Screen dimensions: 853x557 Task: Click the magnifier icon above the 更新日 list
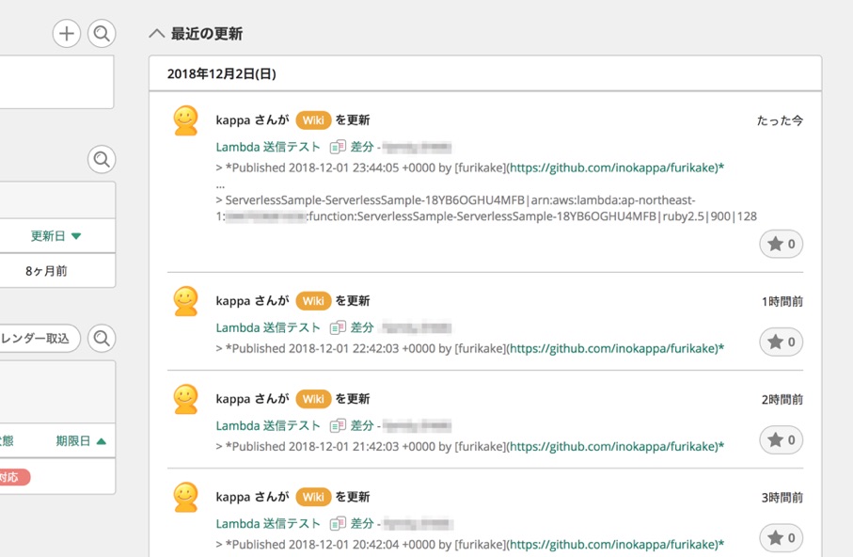point(101,159)
